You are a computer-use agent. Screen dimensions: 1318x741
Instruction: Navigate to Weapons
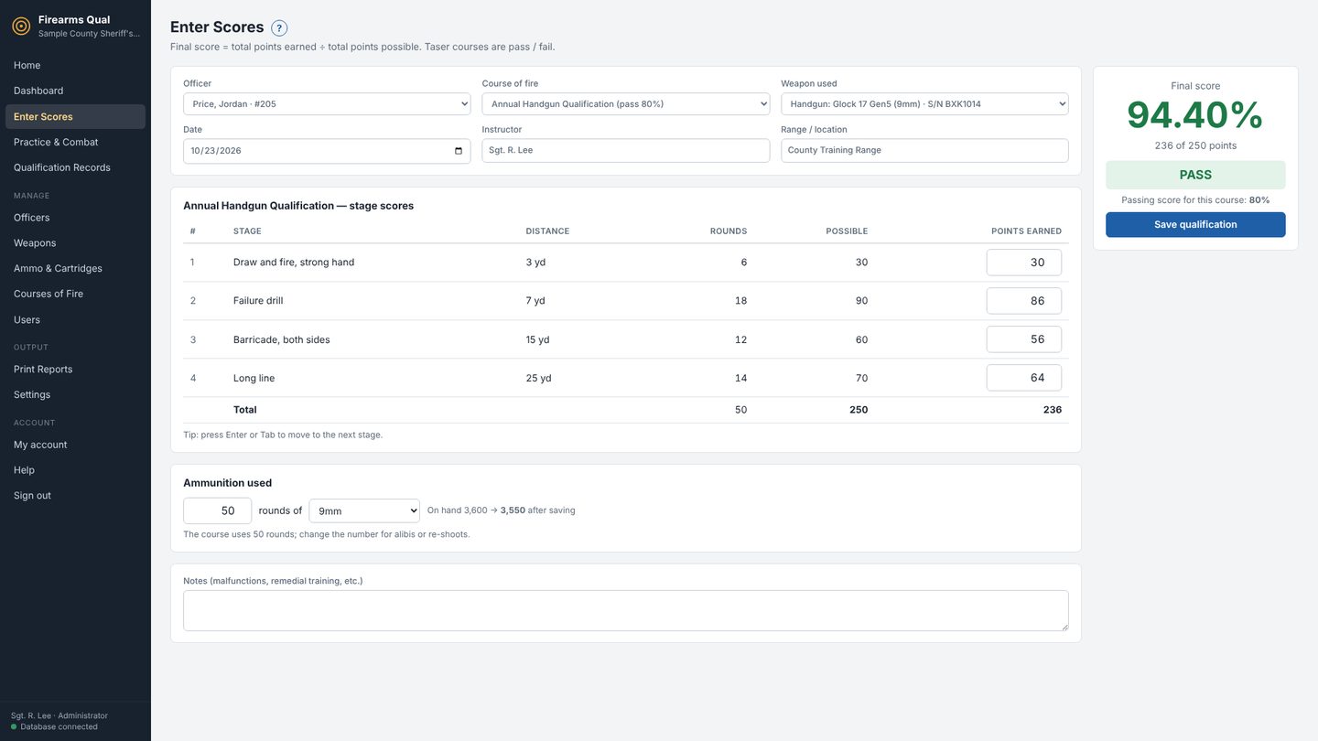point(75,243)
